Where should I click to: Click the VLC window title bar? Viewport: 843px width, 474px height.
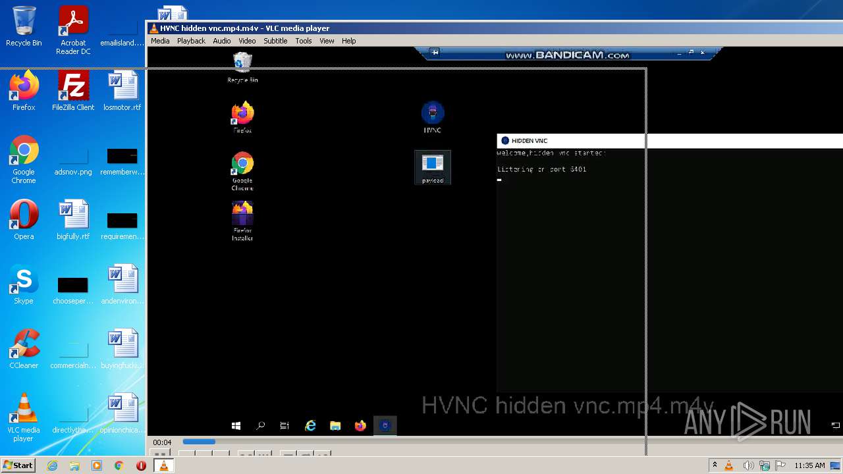(x=494, y=28)
